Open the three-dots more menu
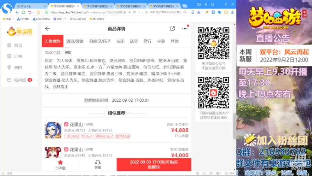 click(184, 29)
